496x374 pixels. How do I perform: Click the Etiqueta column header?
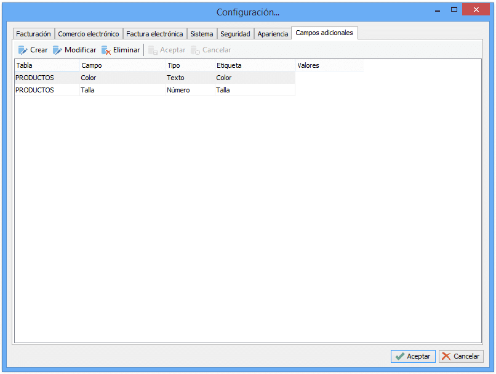click(x=255, y=65)
